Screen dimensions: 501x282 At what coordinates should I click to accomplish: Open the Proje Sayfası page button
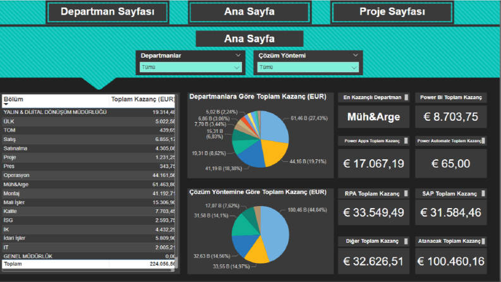(x=392, y=12)
